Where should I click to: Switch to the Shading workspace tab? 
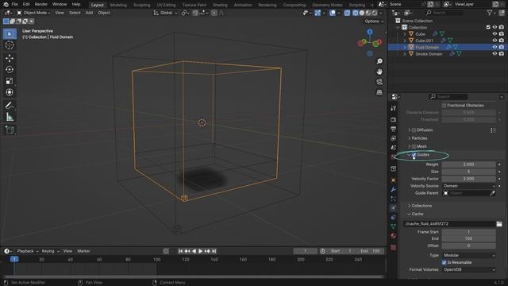(x=220, y=5)
